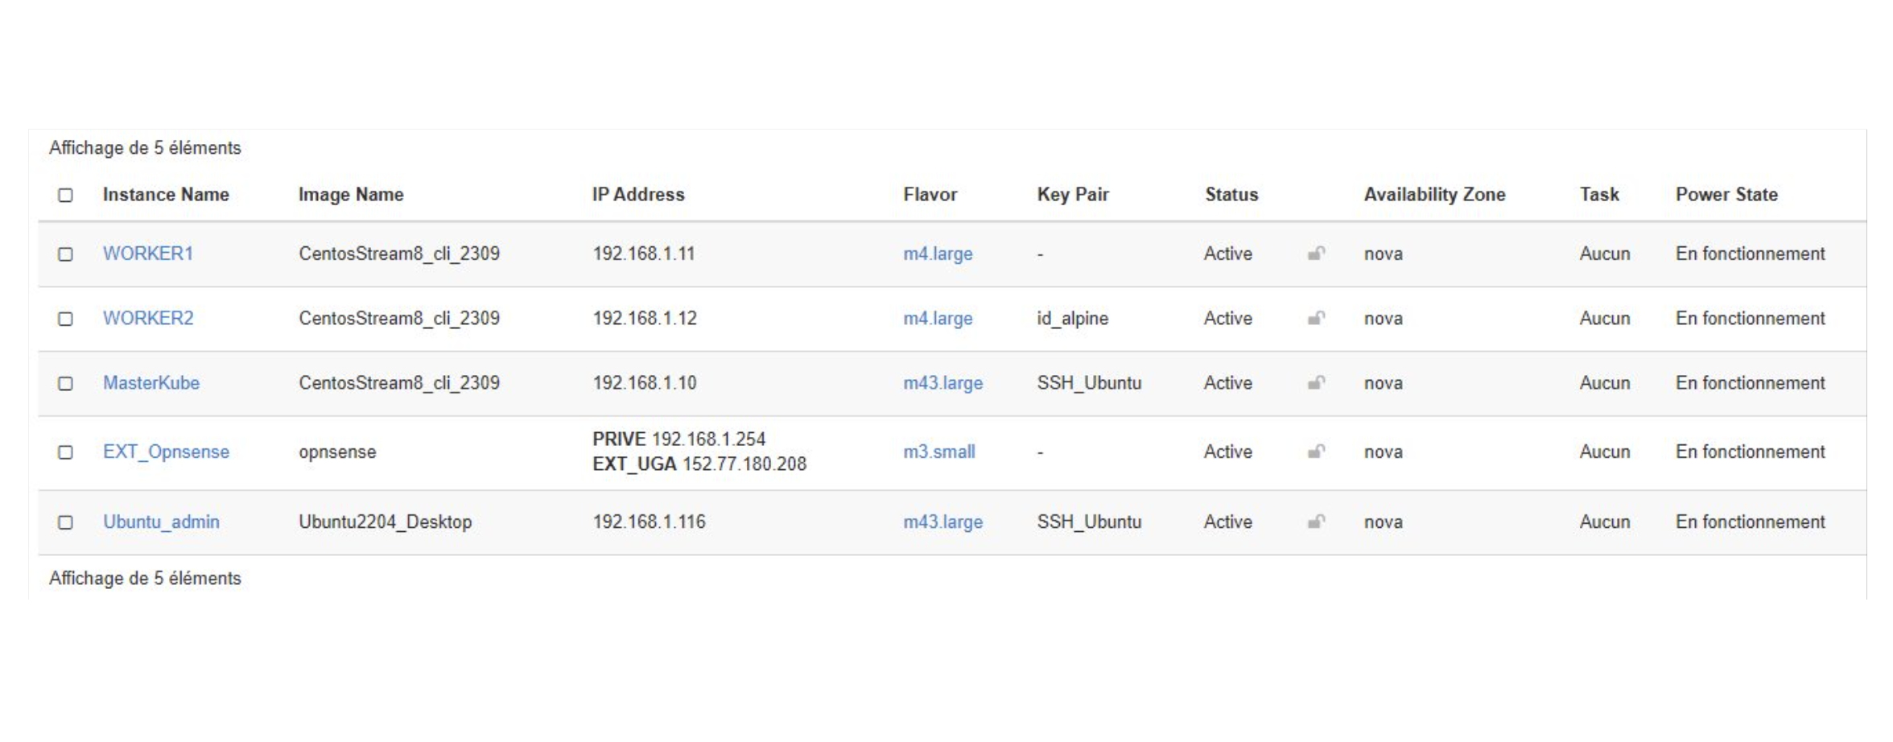1893x742 pixels.
Task: Click the unlock icon on WORKER1 row
Action: point(1315,254)
